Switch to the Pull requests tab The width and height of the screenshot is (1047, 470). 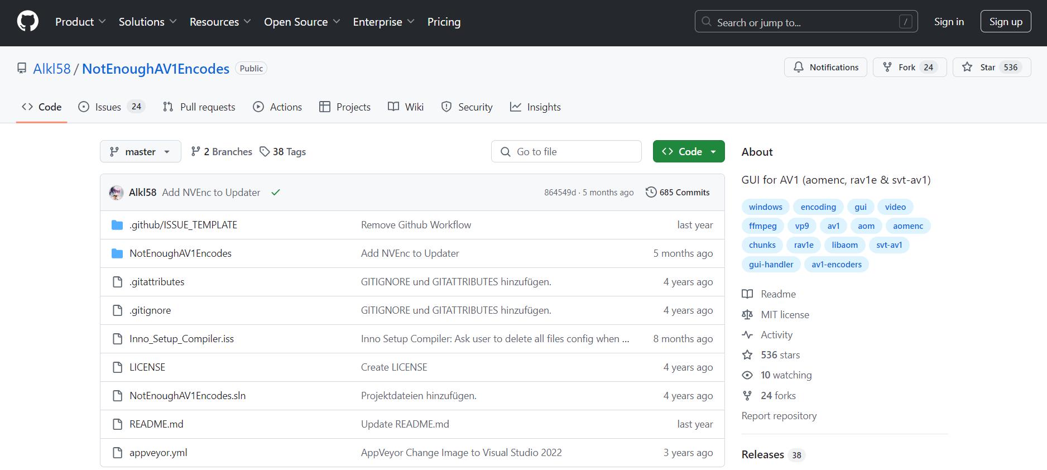199,107
